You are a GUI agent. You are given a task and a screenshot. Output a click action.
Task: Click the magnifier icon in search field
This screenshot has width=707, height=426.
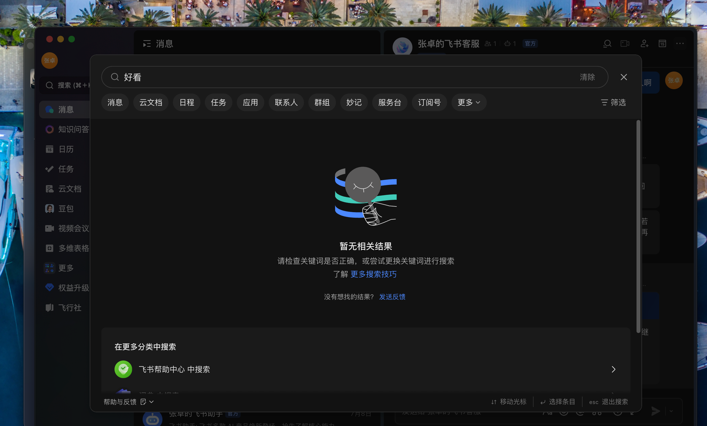[x=115, y=77]
